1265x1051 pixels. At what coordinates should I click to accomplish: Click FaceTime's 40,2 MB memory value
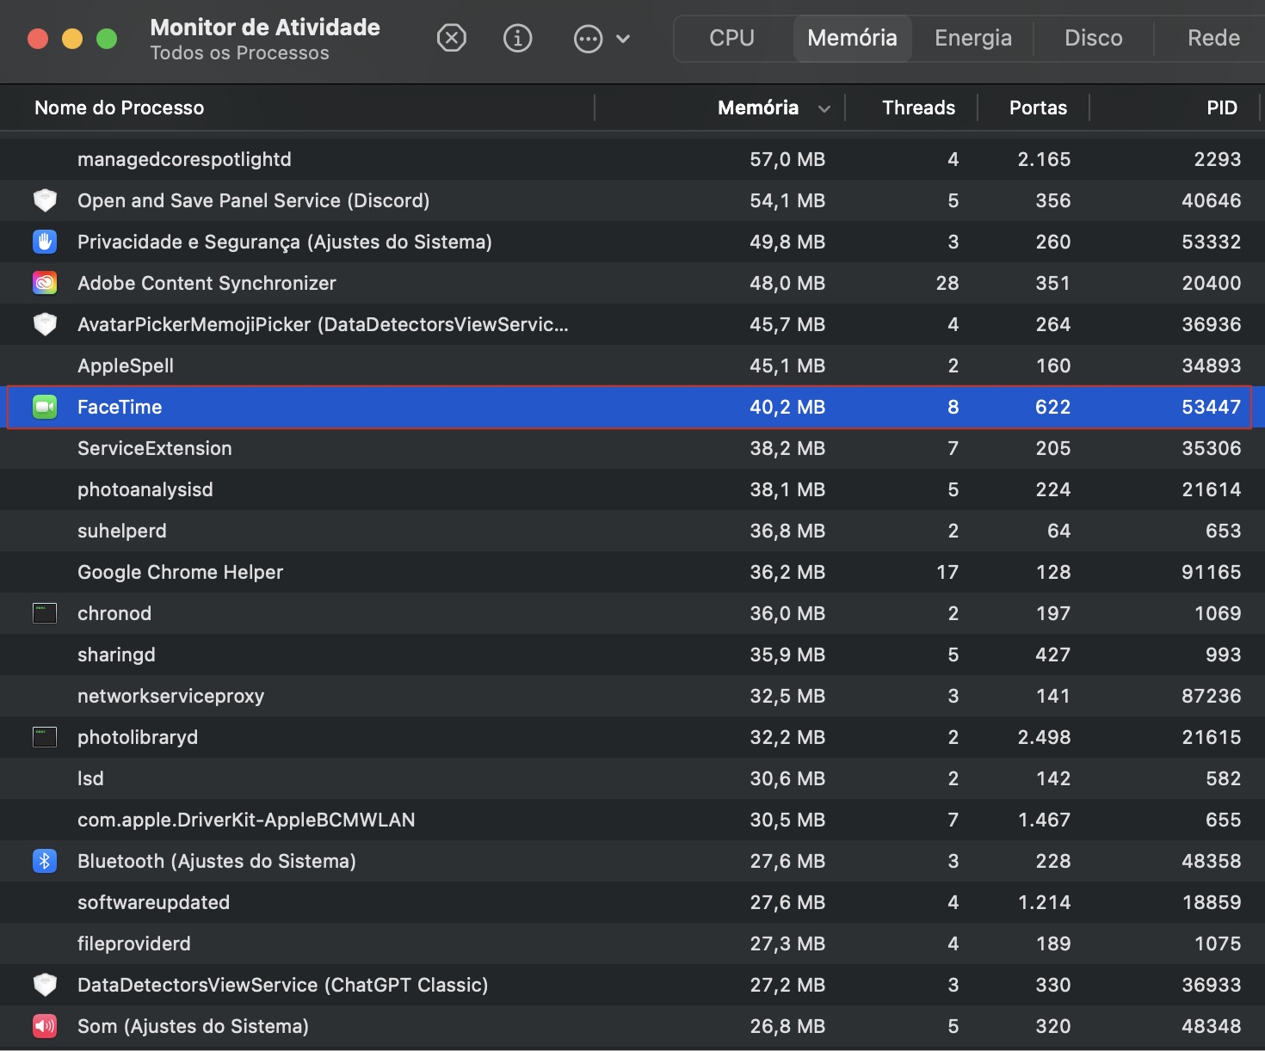[787, 407]
